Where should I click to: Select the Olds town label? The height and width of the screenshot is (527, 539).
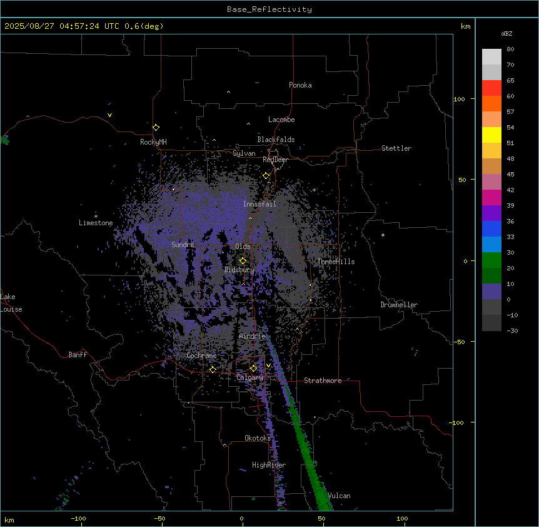[243, 247]
